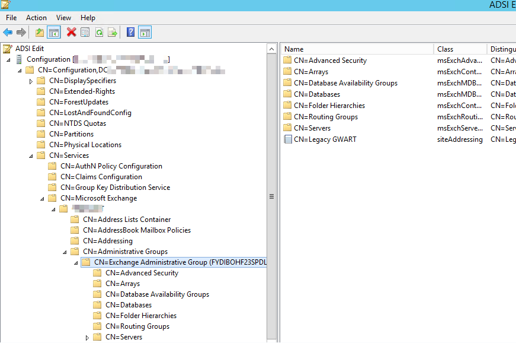
Task: Expand the CN=DisplaySpecifiers tree node
Action: click(x=31, y=80)
